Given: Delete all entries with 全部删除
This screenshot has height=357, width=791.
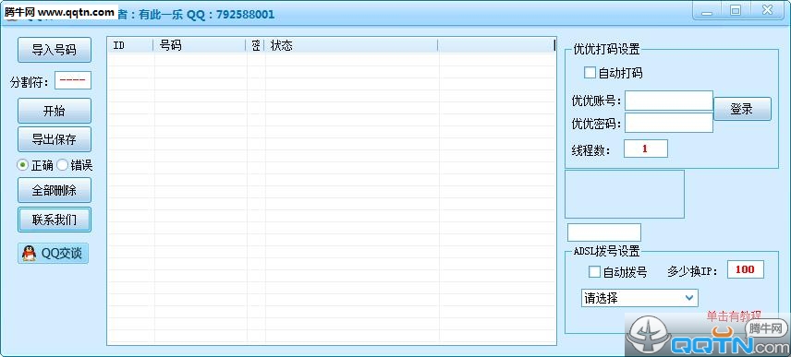Looking at the screenshot, I should [55, 190].
